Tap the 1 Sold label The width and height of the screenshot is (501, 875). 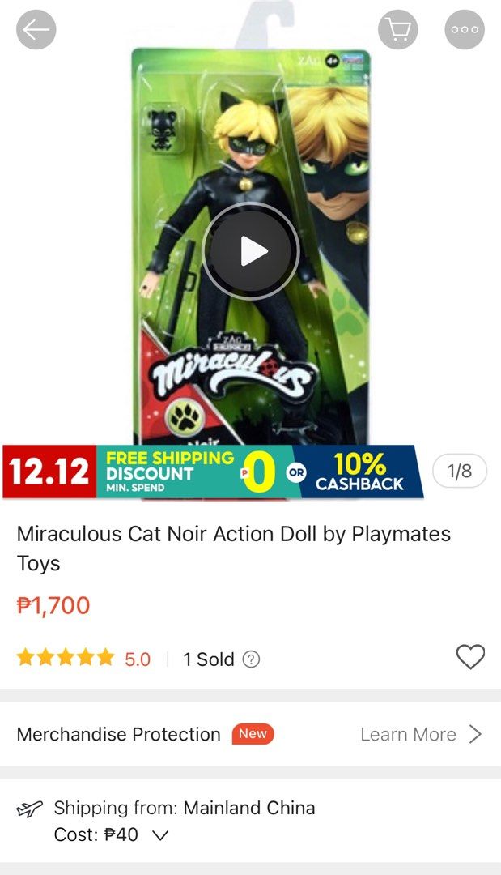(x=211, y=659)
